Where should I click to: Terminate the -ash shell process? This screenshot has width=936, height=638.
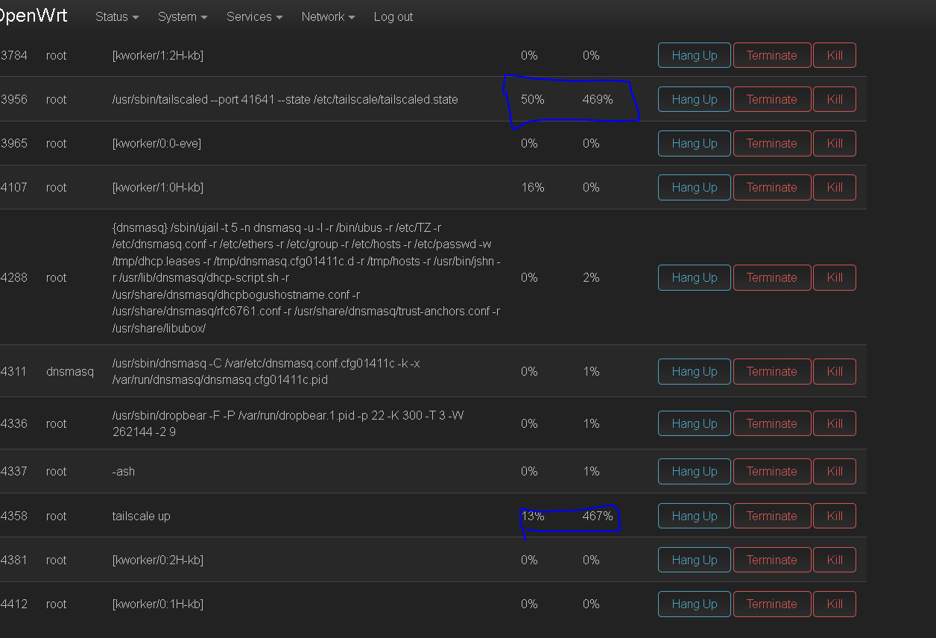pos(772,471)
